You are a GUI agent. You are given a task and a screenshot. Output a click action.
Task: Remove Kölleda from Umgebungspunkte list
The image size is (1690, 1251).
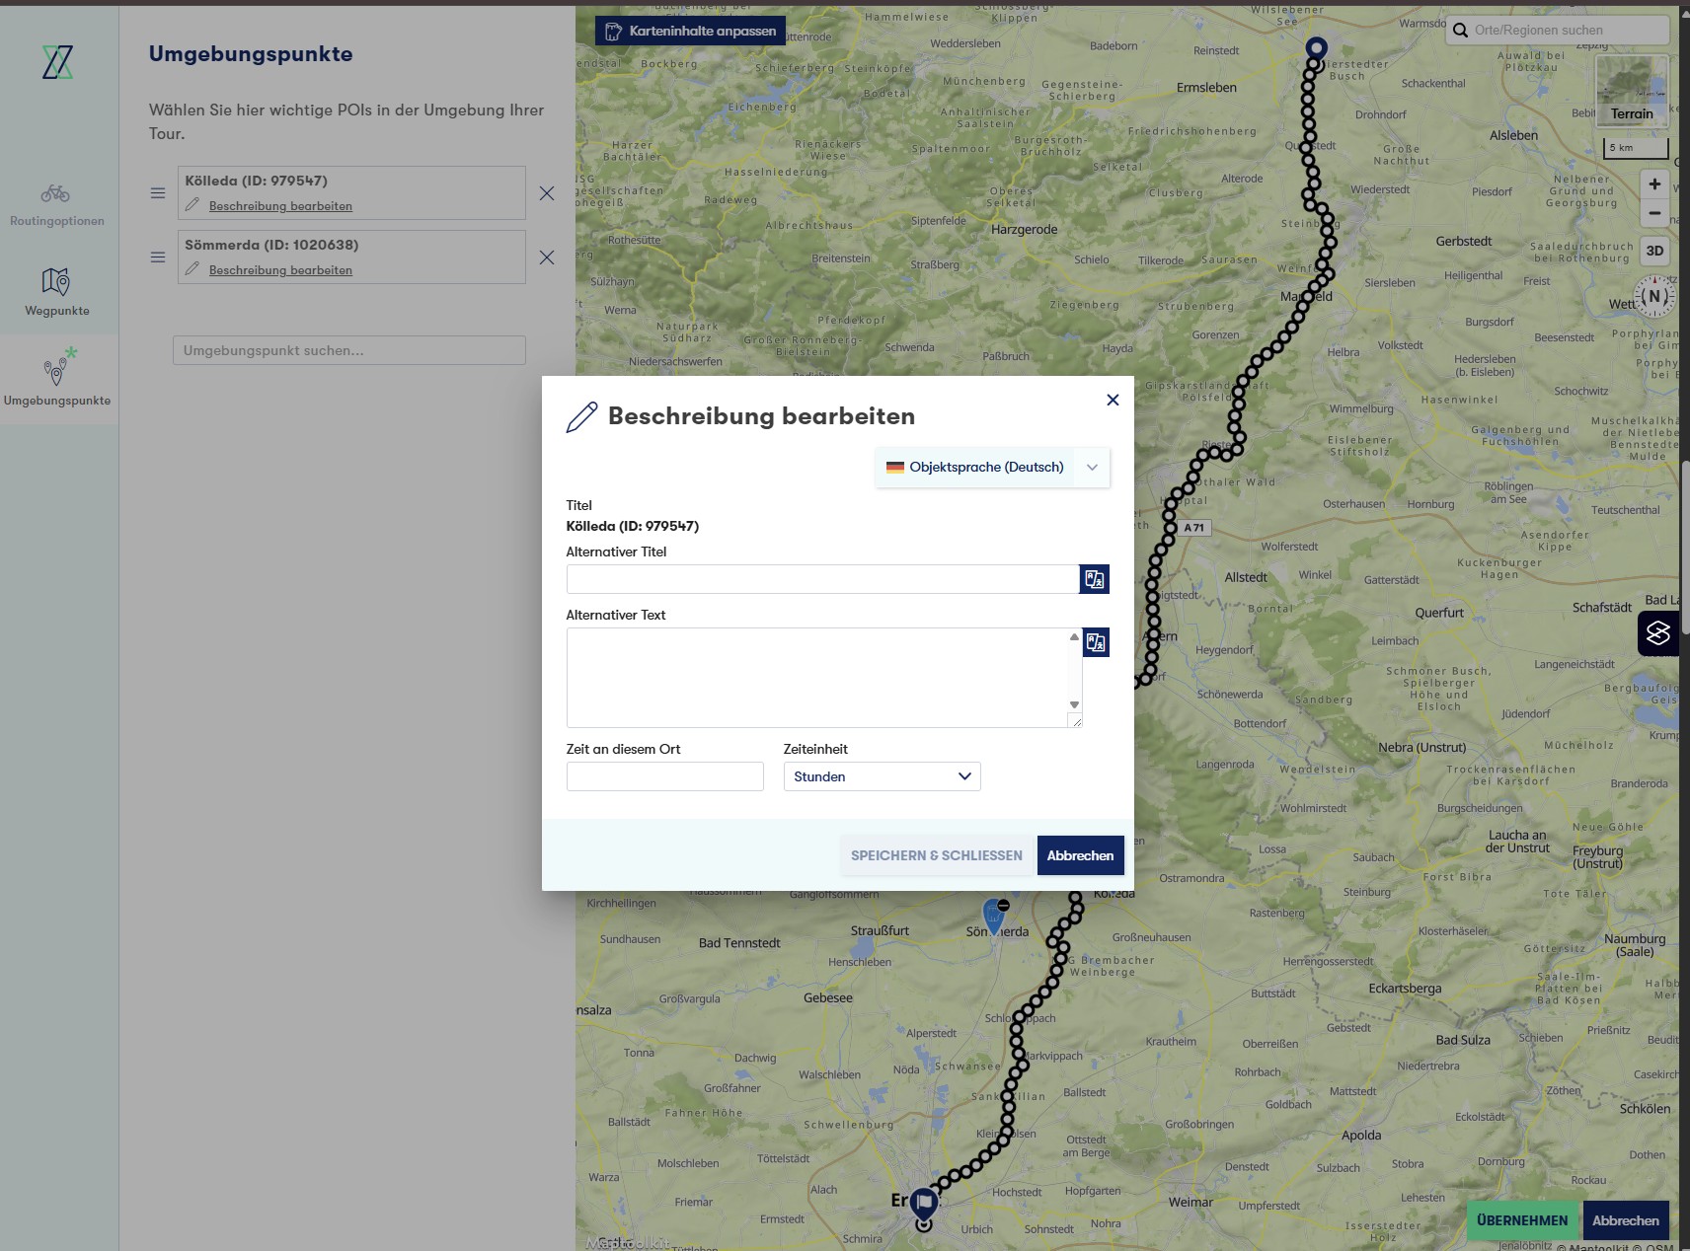(547, 193)
